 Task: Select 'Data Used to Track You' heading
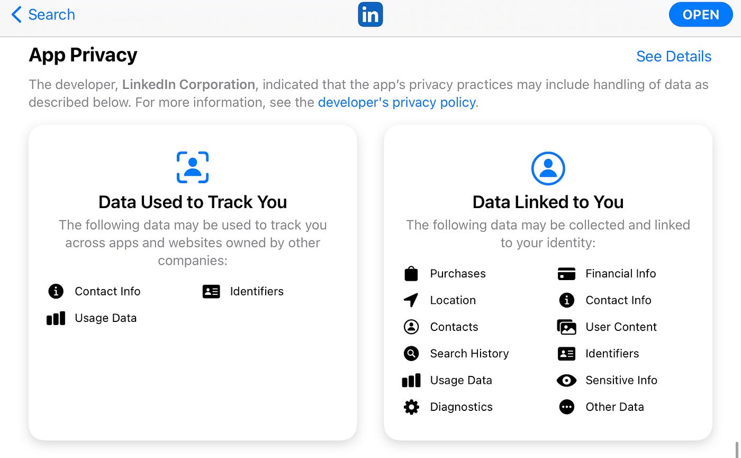(193, 202)
